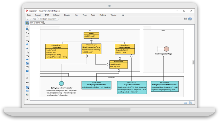Open the Diagram menu
Image resolution: width=219 pixels, height=121 pixels.
(x=67, y=15)
